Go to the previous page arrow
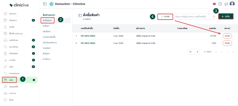 pos(222,52)
